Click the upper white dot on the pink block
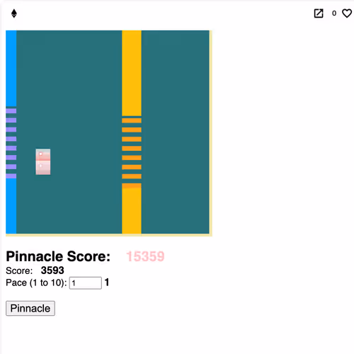The width and height of the screenshot is (354, 354). click(x=40, y=154)
